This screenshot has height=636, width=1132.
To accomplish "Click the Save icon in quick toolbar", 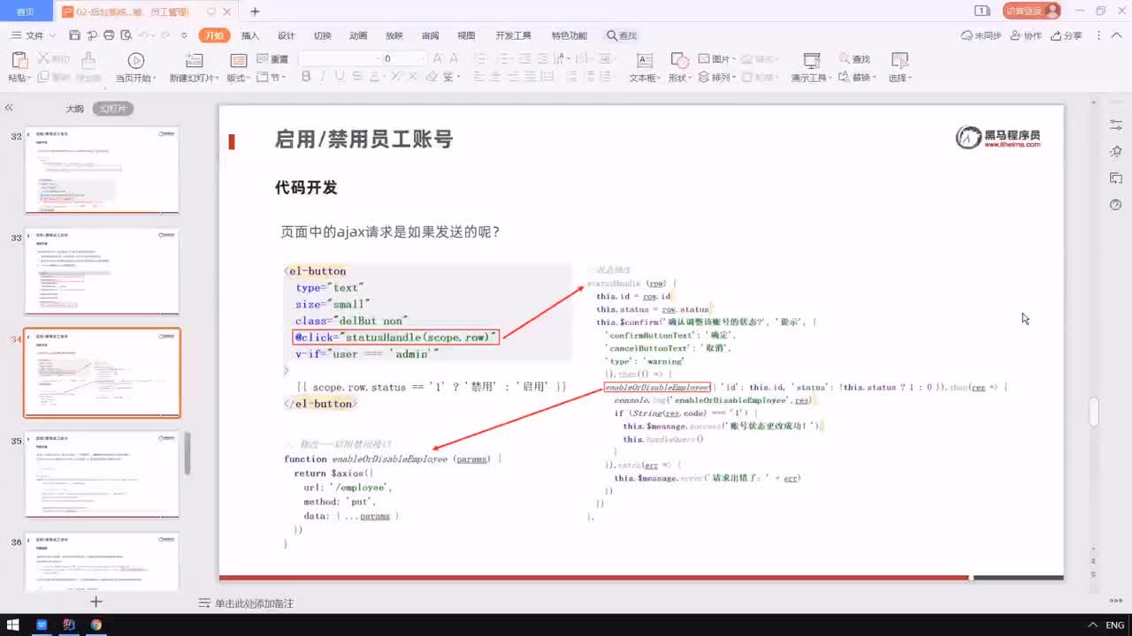I will [x=74, y=35].
